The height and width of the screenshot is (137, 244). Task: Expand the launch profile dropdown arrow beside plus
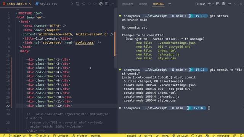[x=213, y=4]
